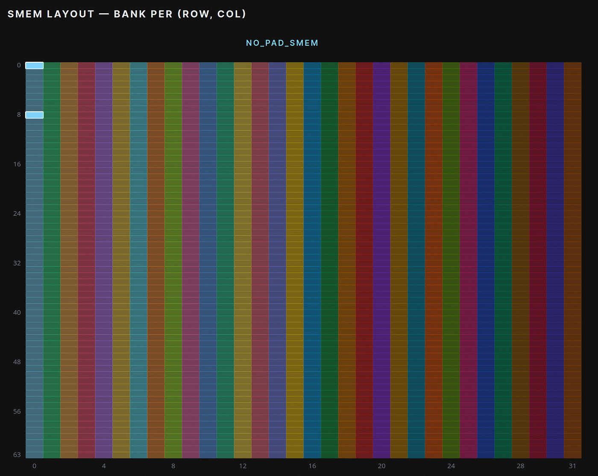Click column axis label 12
Screen dimensions: 598x476
point(243,466)
